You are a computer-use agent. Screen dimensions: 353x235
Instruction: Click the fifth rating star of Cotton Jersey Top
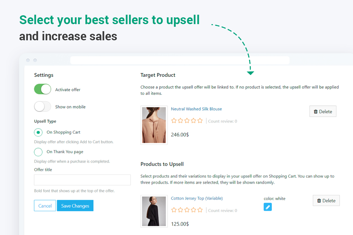(x=200, y=210)
